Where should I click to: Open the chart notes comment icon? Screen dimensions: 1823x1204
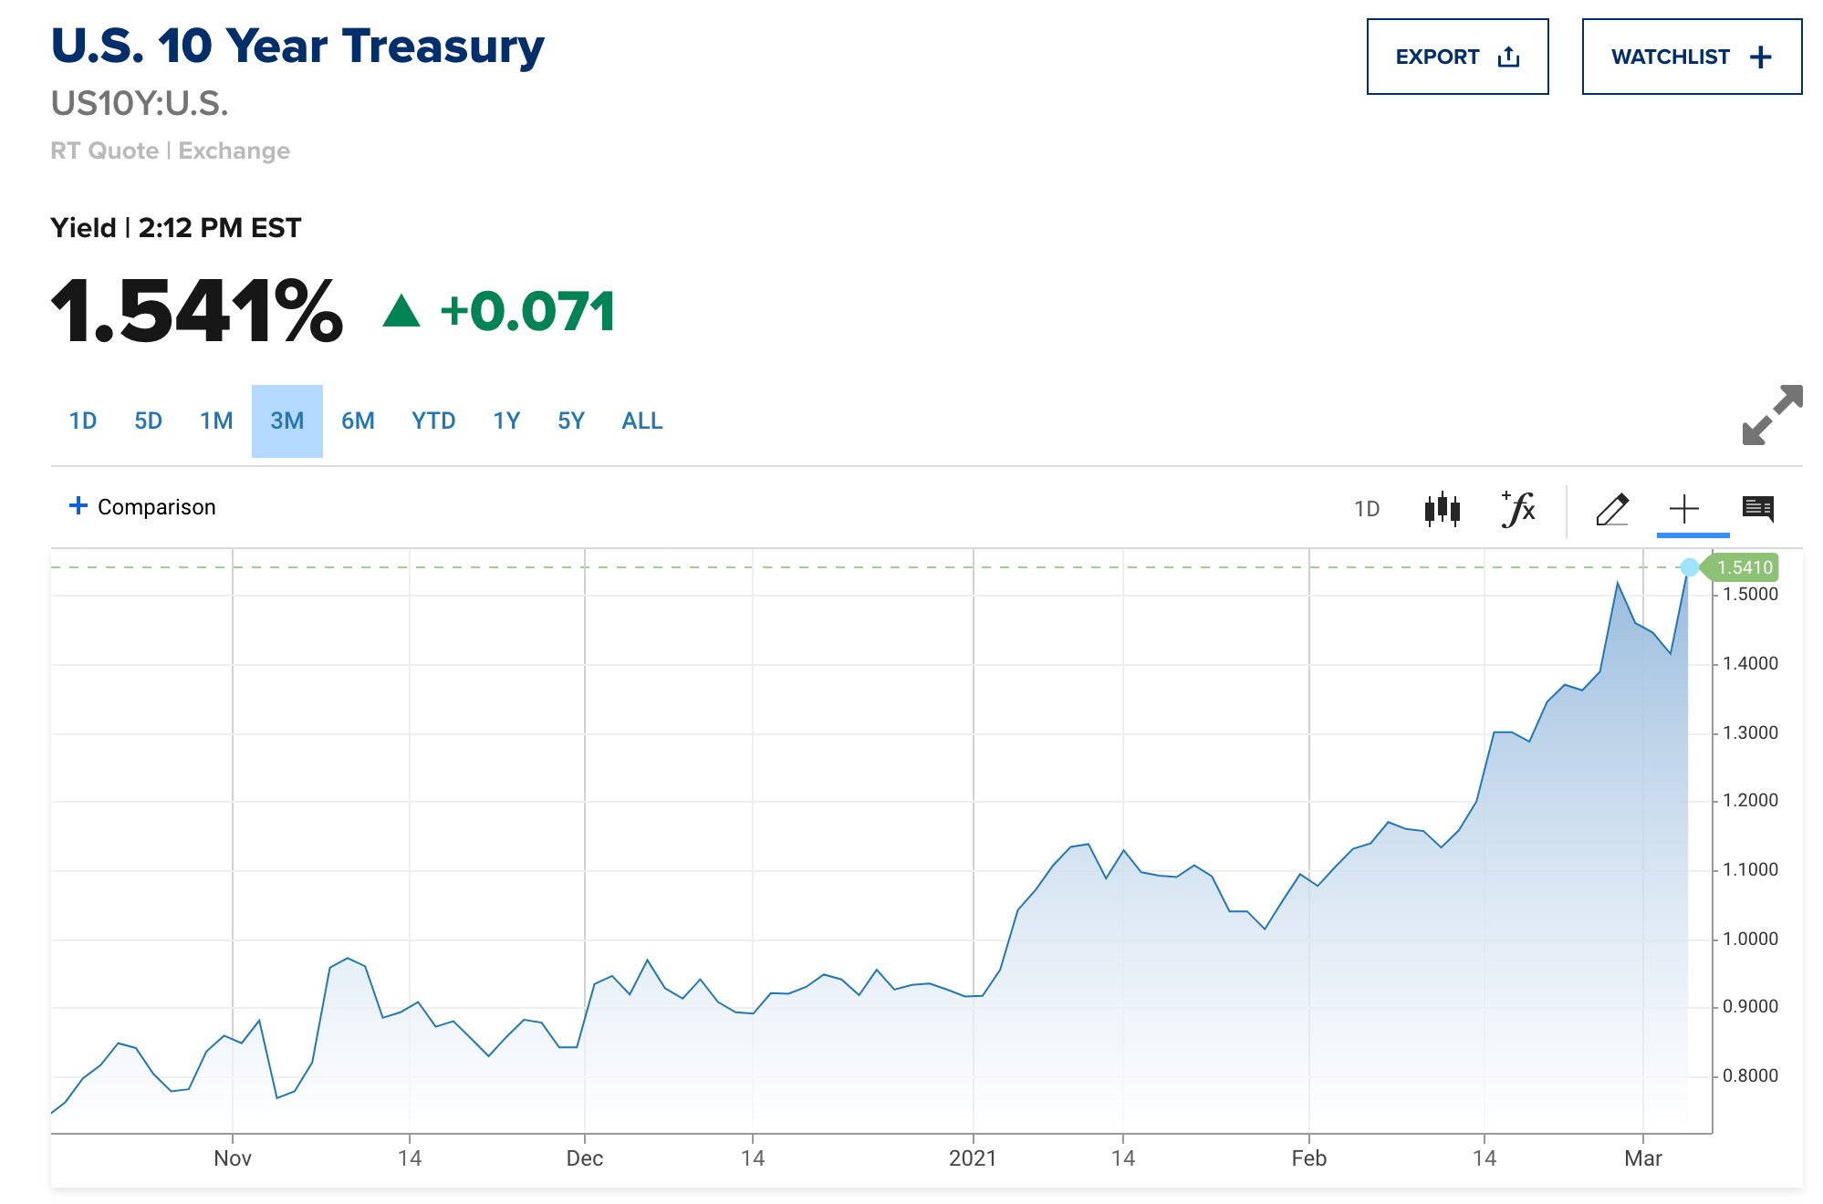click(x=1757, y=509)
